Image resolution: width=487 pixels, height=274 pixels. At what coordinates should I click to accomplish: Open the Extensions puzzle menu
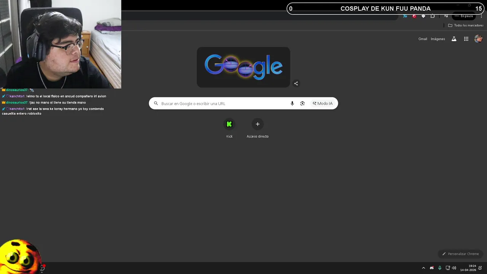[x=433, y=16]
